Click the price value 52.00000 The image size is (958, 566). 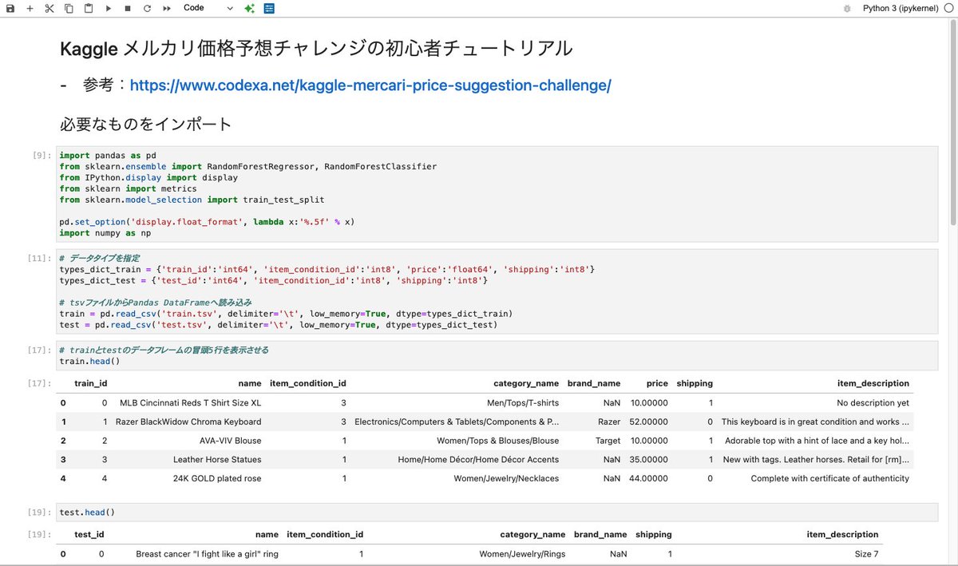[648, 422]
